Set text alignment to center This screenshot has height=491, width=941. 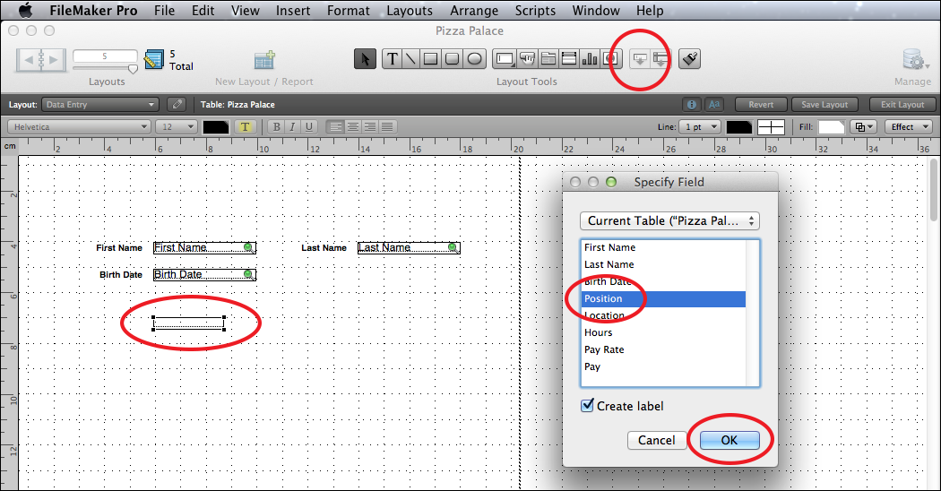353,126
